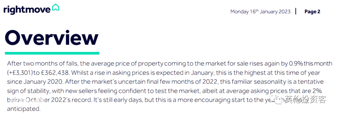Click the rightmove house logo icon

point(56,7)
